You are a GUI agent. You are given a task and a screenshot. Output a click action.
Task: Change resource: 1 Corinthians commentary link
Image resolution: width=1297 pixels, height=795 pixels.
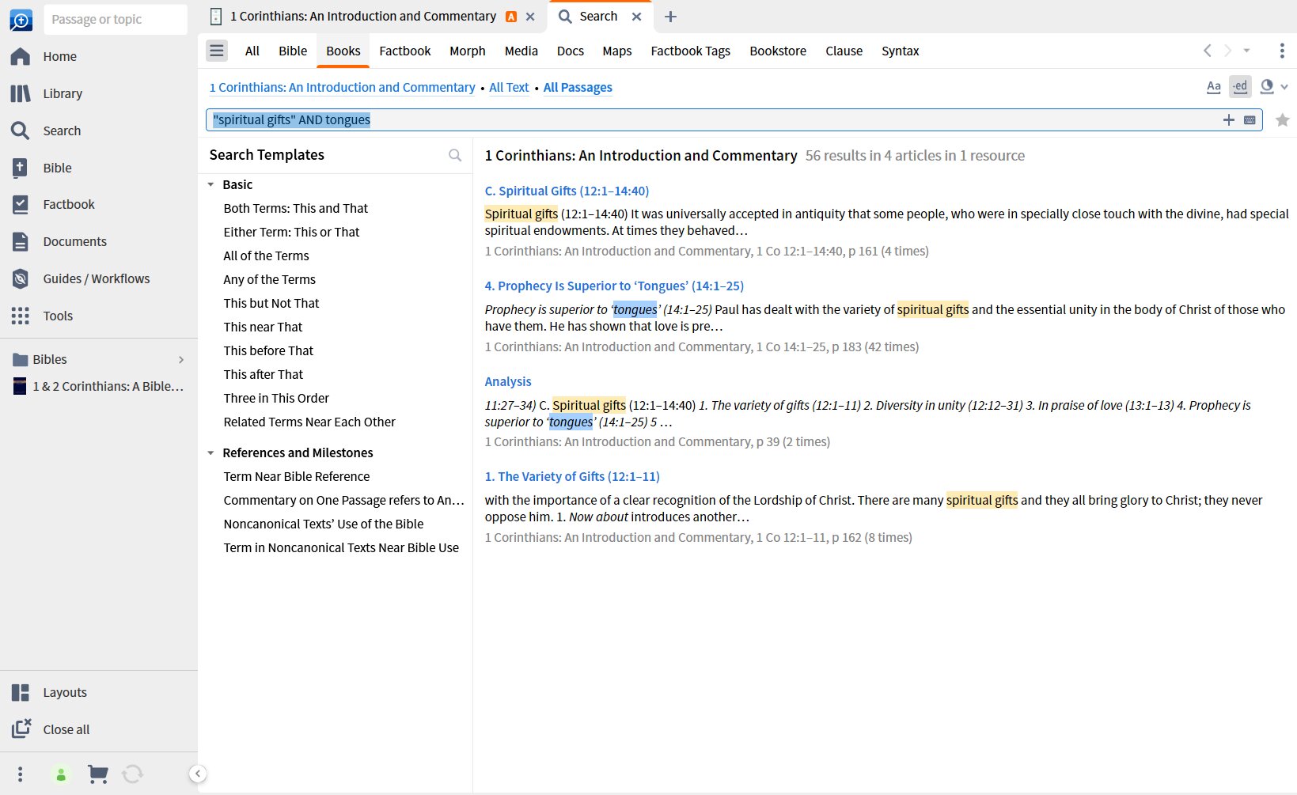click(343, 87)
